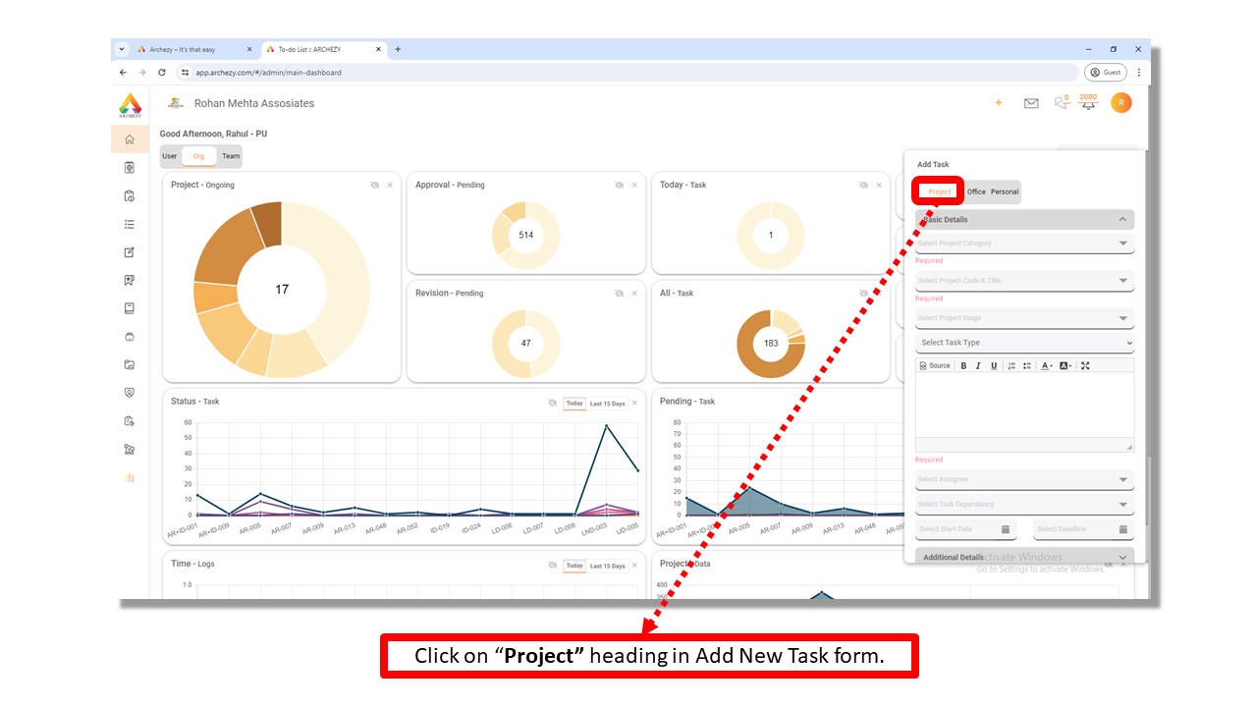This screenshot has height=707, width=1257.
Task: Open the clipboard clock icon in the sidebar
Action: pos(130,195)
